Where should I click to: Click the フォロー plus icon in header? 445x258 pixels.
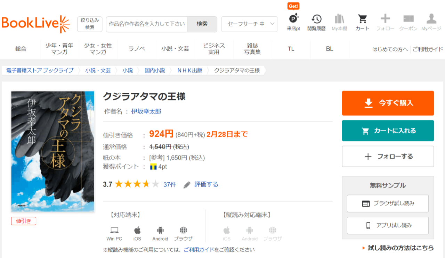pos(385,19)
